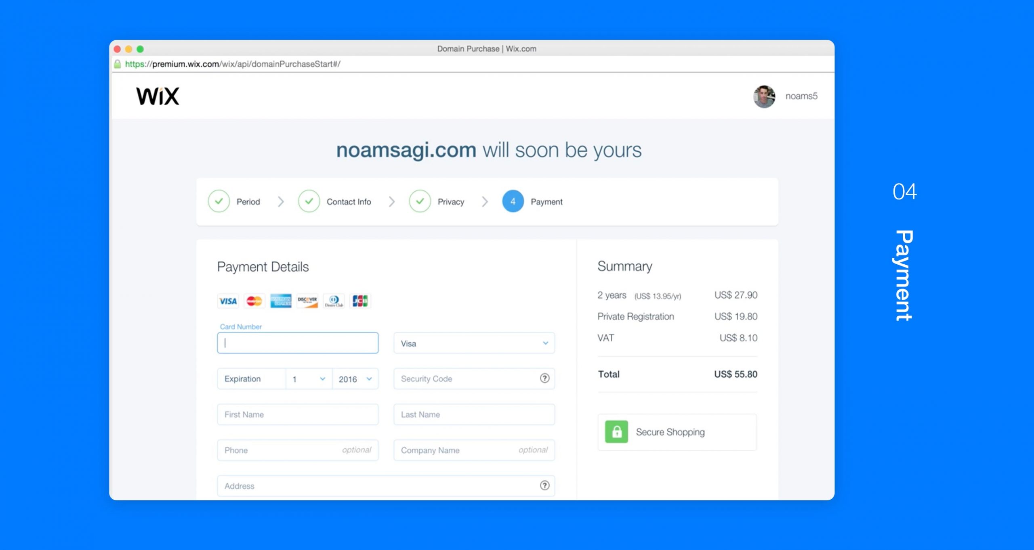Viewport: 1034px width, 550px height.
Task: Go back to the Period step
Action: 234,201
